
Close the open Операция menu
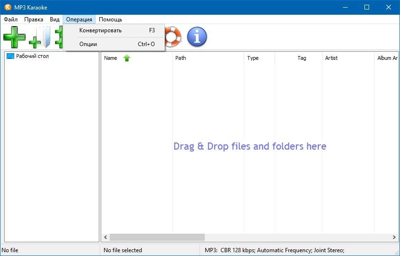click(79, 19)
